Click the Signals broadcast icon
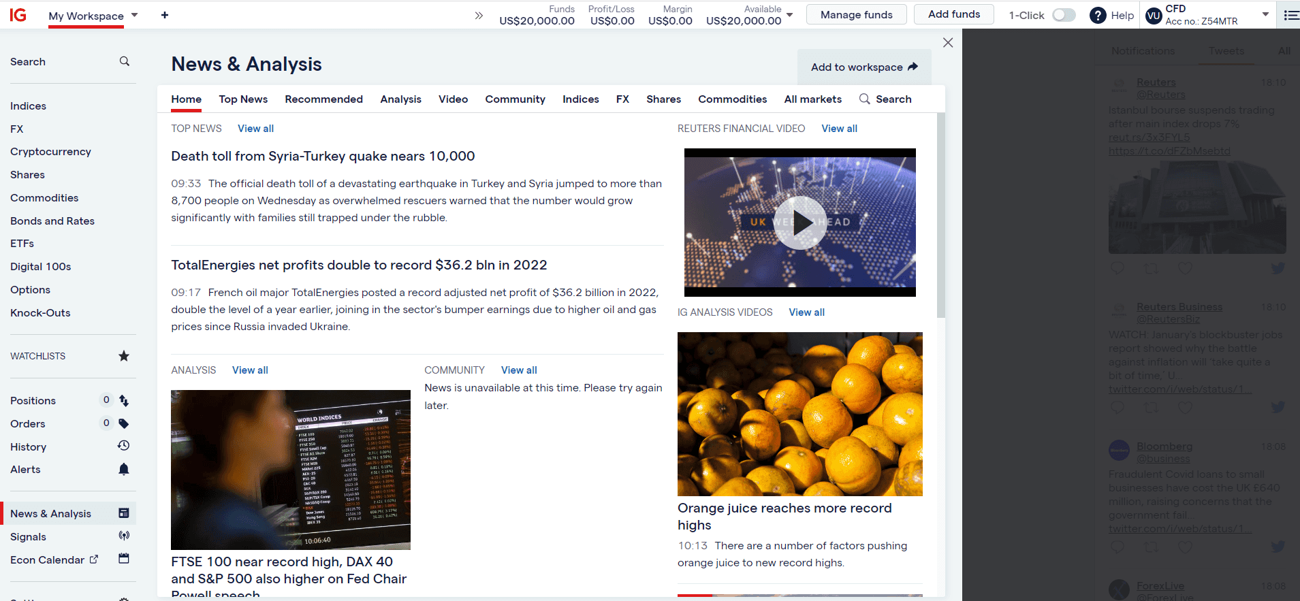This screenshot has width=1300, height=601. (x=124, y=536)
